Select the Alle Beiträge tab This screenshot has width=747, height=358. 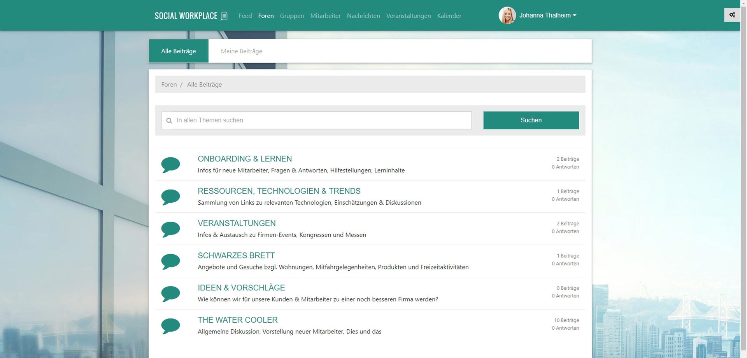(x=179, y=51)
